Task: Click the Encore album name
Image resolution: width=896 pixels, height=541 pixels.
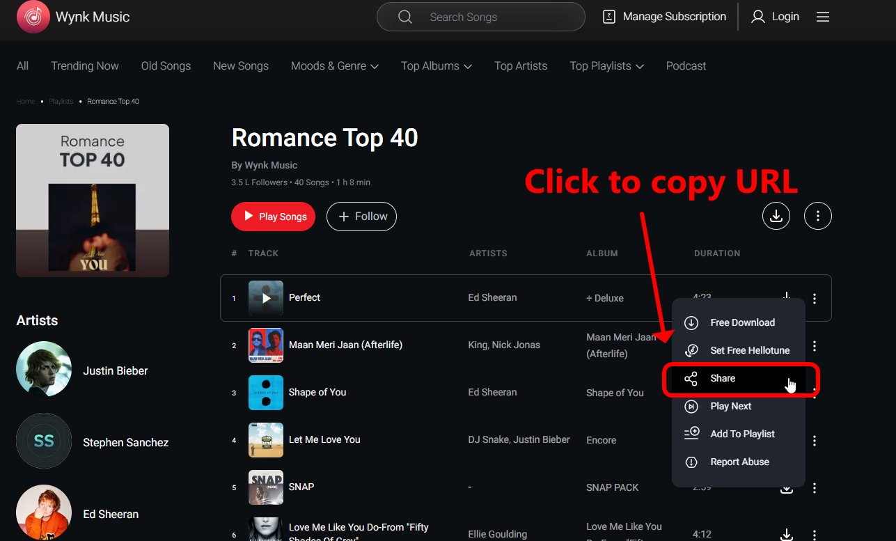Action: pos(602,441)
